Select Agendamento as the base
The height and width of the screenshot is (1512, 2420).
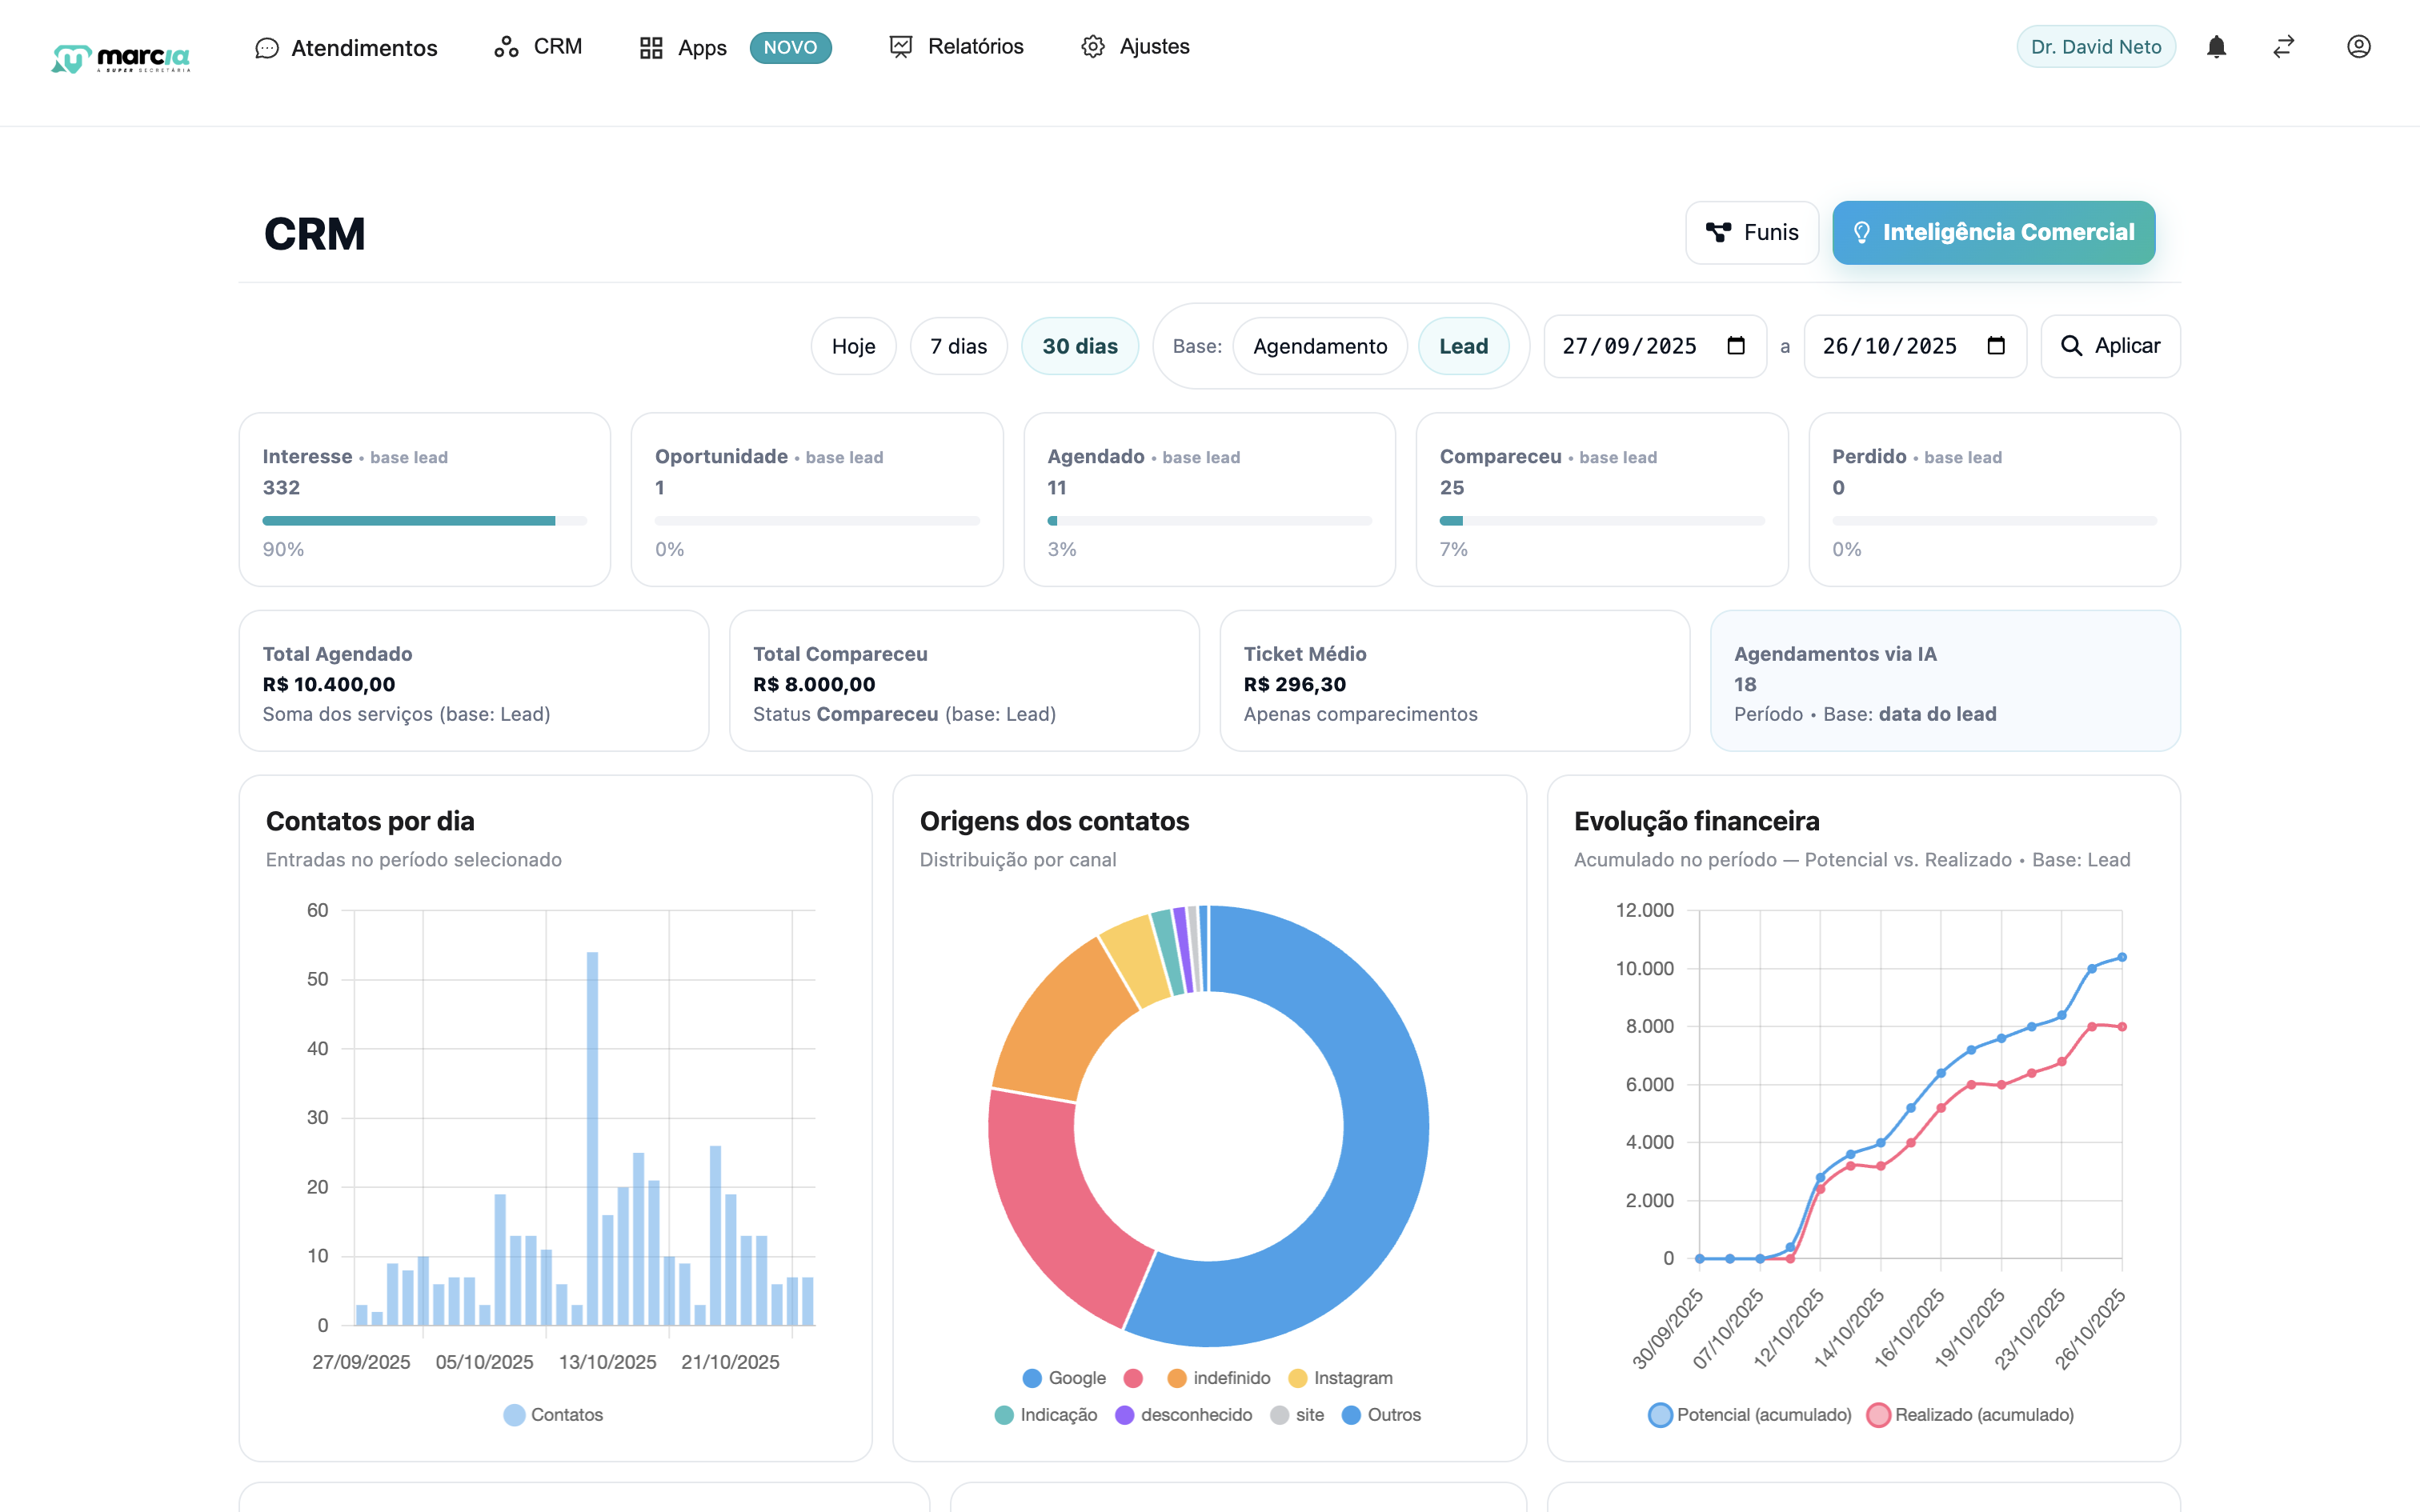(1319, 346)
